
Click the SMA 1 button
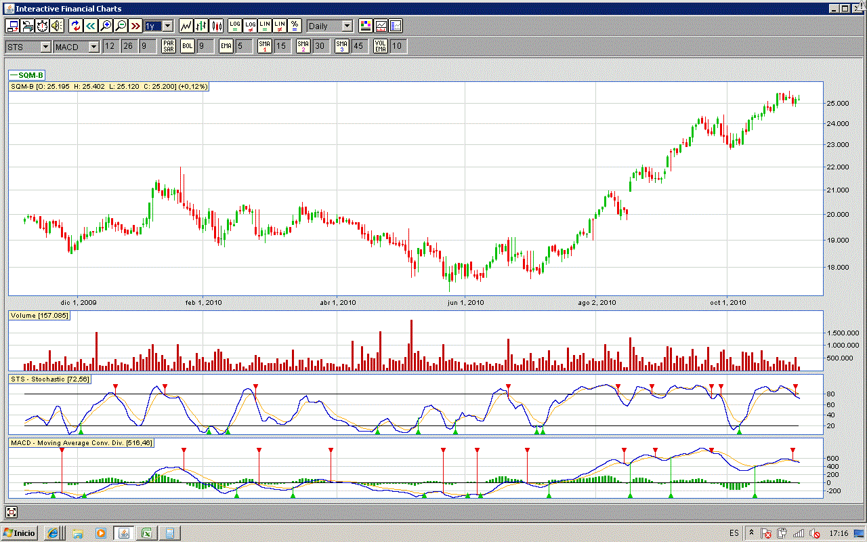pos(265,46)
